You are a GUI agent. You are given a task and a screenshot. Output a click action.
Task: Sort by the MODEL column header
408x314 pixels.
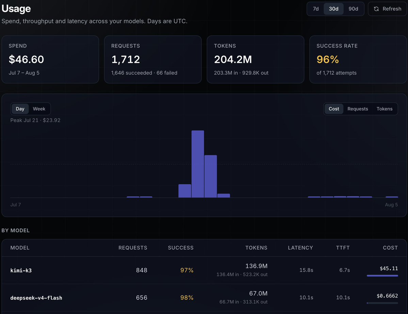(x=20, y=248)
